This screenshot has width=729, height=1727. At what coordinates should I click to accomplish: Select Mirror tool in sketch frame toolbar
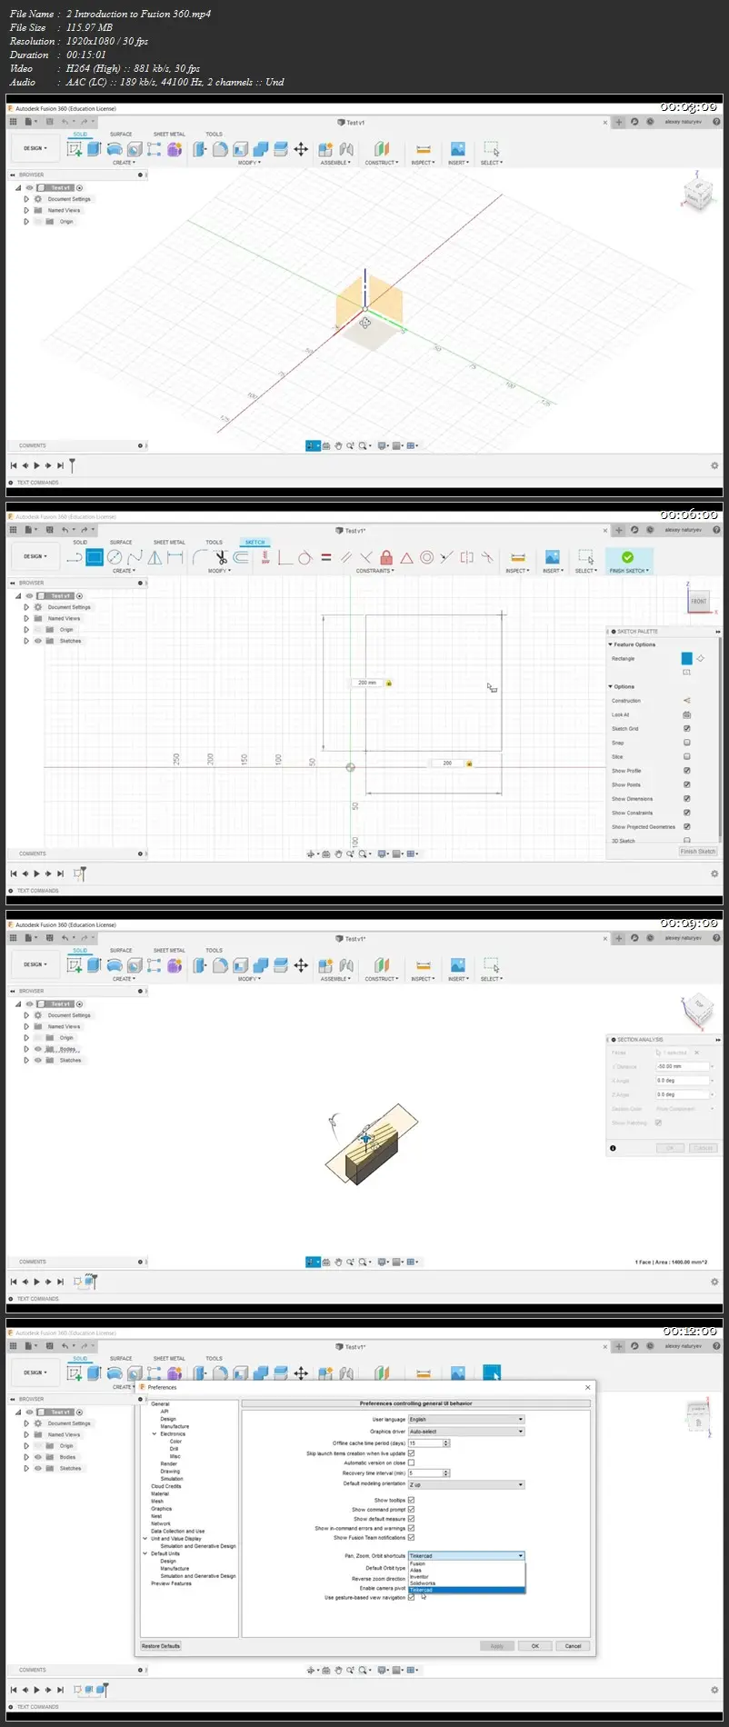click(x=155, y=557)
